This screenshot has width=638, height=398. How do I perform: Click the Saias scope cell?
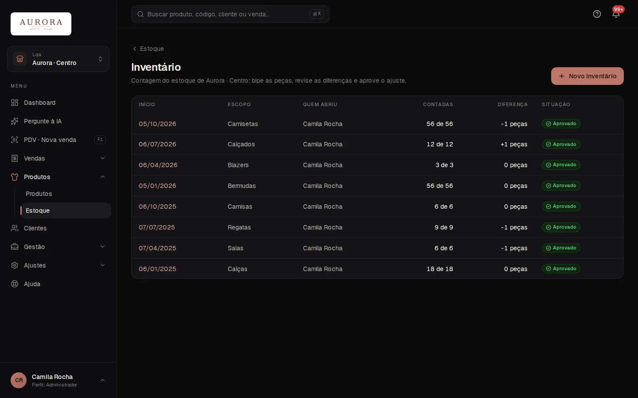tap(235, 248)
